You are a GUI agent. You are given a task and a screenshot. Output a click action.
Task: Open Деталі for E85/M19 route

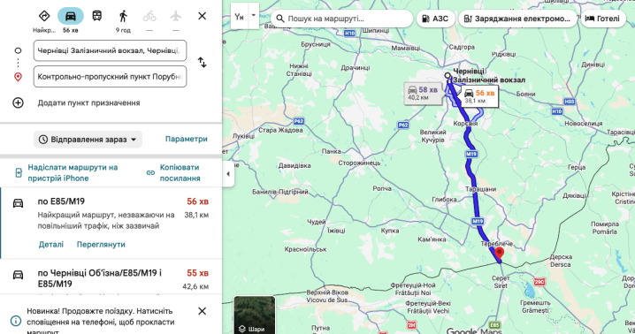pos(51,245)
